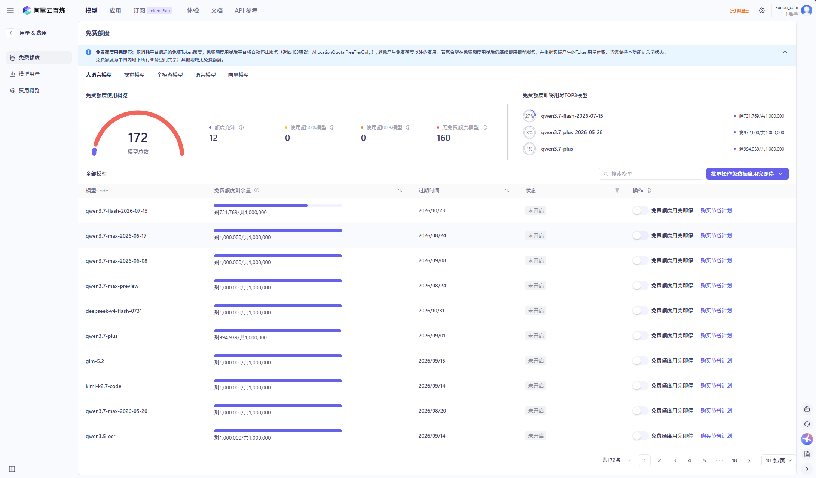This screenshot has width=816, height=478.
Task: Open 模型用量 in the sidebar
Action: 39,74
